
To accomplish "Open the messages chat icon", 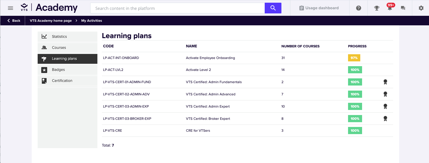I will 403,8.
